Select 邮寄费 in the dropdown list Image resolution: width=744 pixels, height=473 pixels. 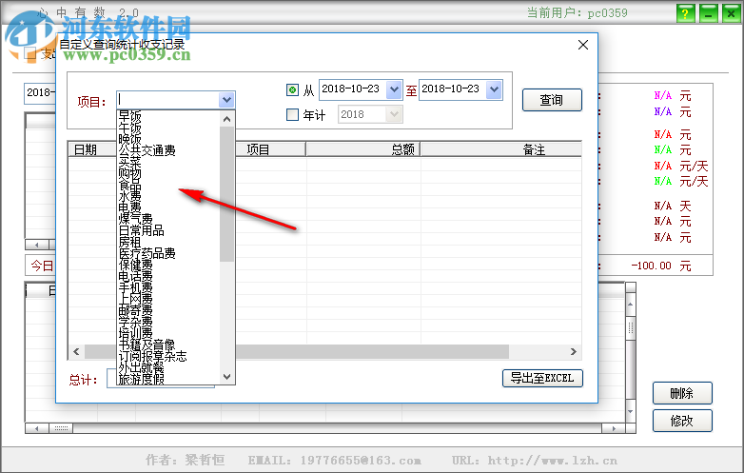coord(136,310)
